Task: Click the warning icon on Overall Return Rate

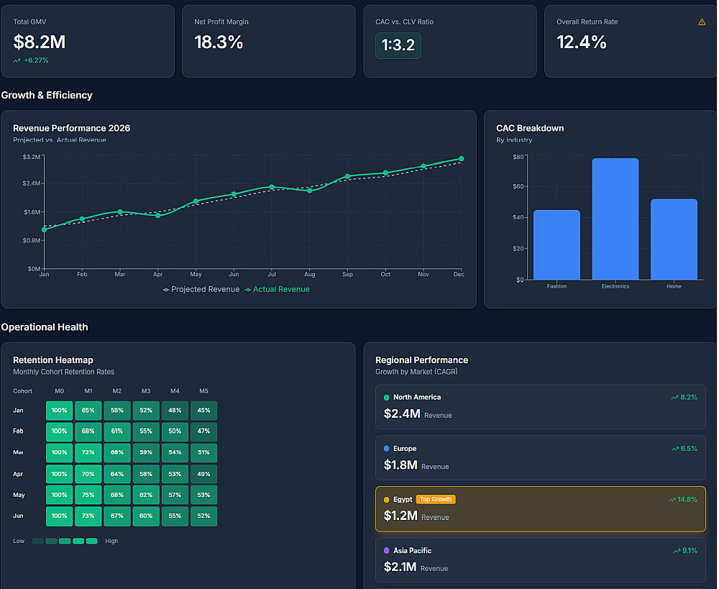Action: click(702, 22)
